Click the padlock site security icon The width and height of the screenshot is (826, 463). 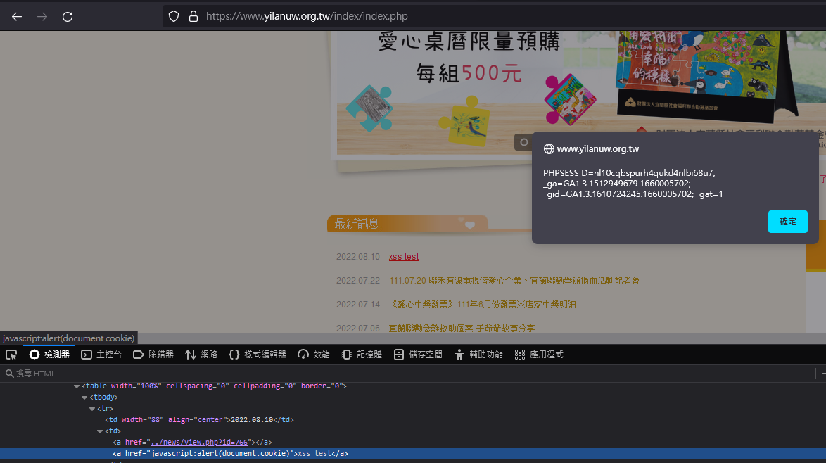click(x=193, y=16)
